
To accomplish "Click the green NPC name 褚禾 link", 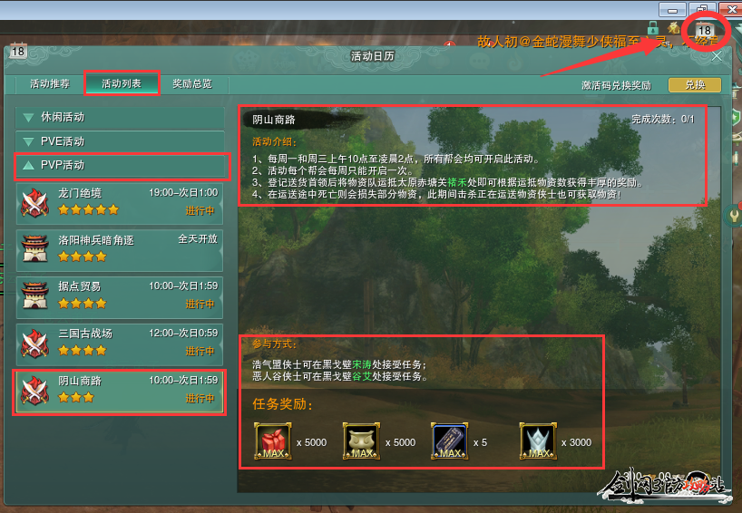I will (457, 182).
